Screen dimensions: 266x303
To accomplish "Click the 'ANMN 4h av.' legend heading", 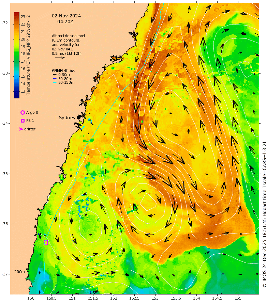I will tap(63, 70).
